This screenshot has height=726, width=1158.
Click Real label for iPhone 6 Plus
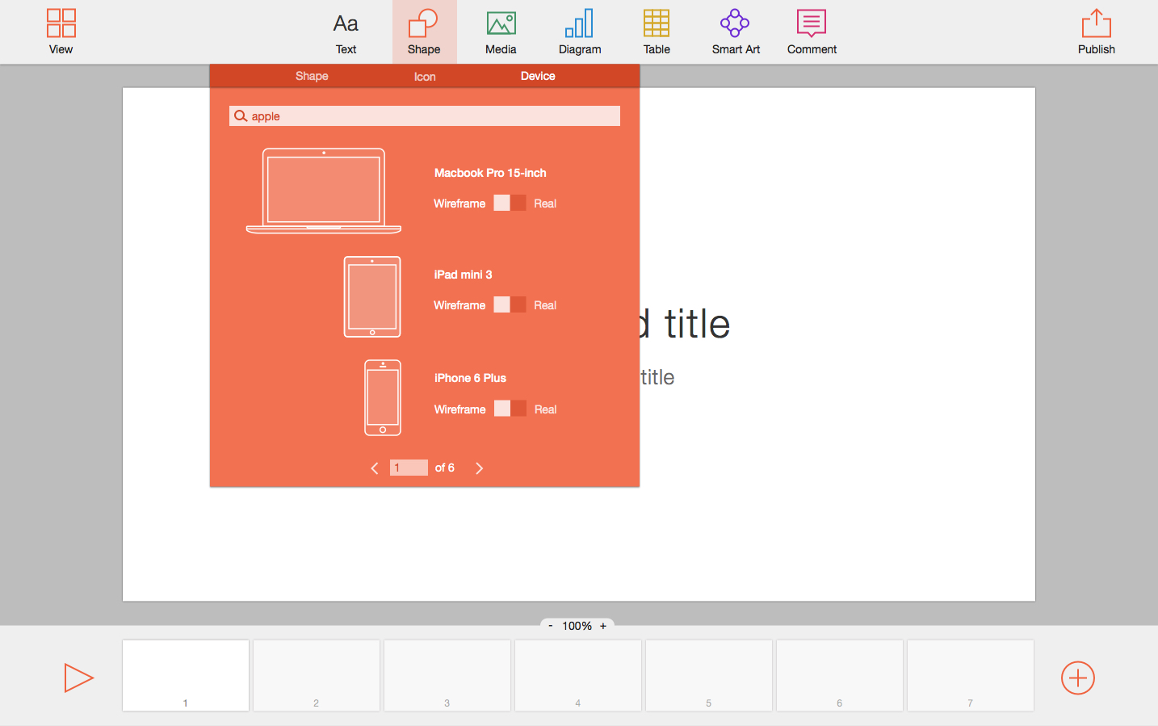click(545, 409)
